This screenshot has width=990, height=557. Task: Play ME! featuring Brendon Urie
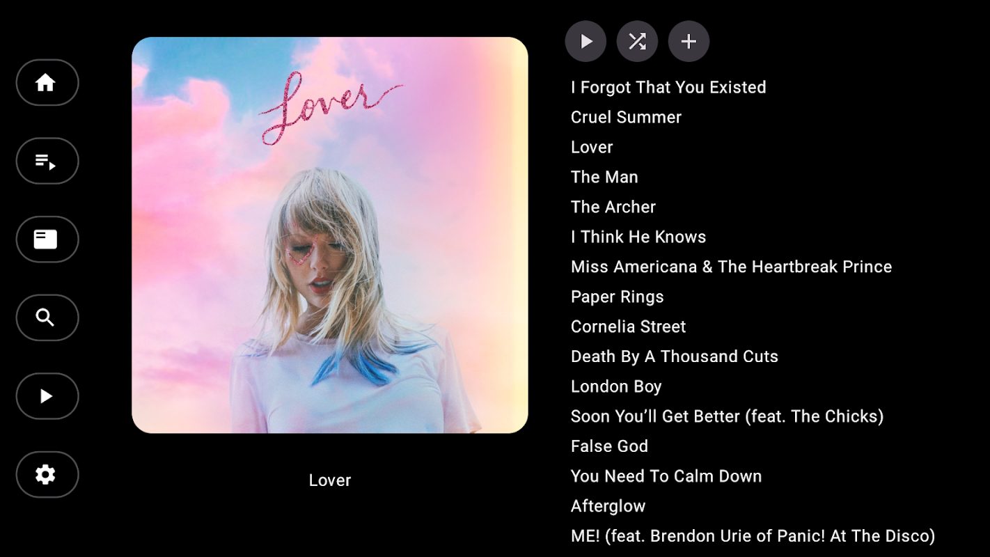pos(753,536)
